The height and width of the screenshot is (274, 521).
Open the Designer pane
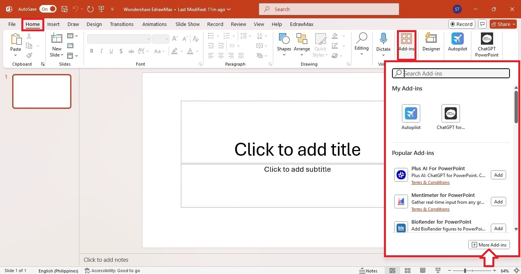pyautogui.click(x=431, y=42)
